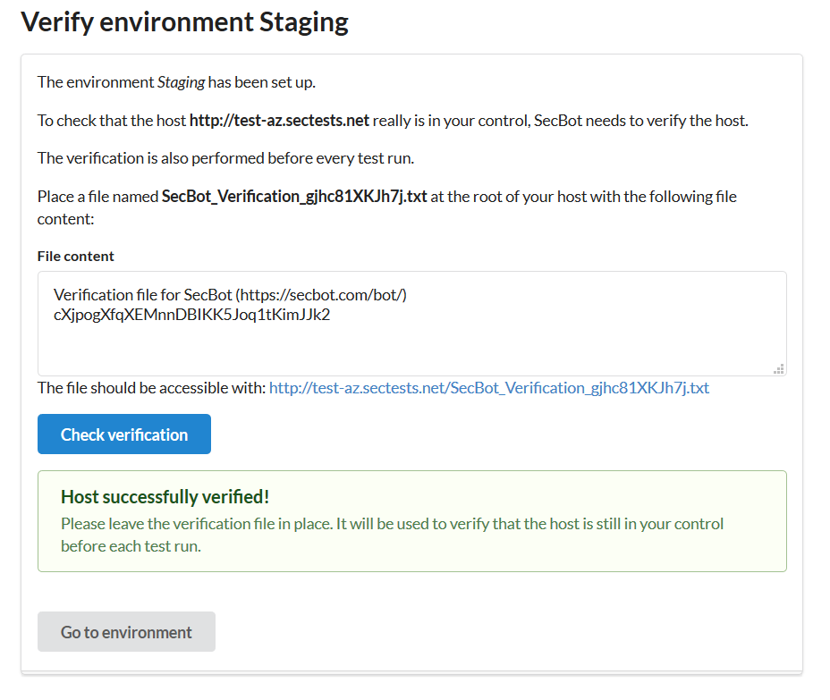830x700 pixels.
Task: Click the File content label
Action: pyautogui.click(x=76, y=256)
